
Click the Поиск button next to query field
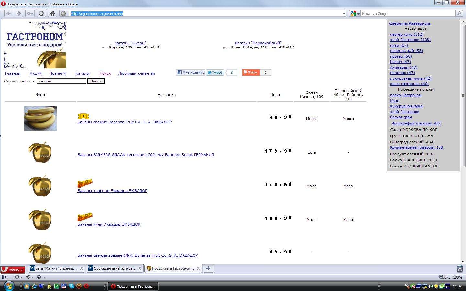tap(96, 81)
